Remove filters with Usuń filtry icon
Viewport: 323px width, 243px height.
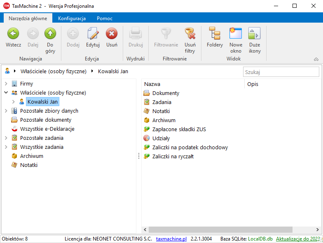click(190, 34)
